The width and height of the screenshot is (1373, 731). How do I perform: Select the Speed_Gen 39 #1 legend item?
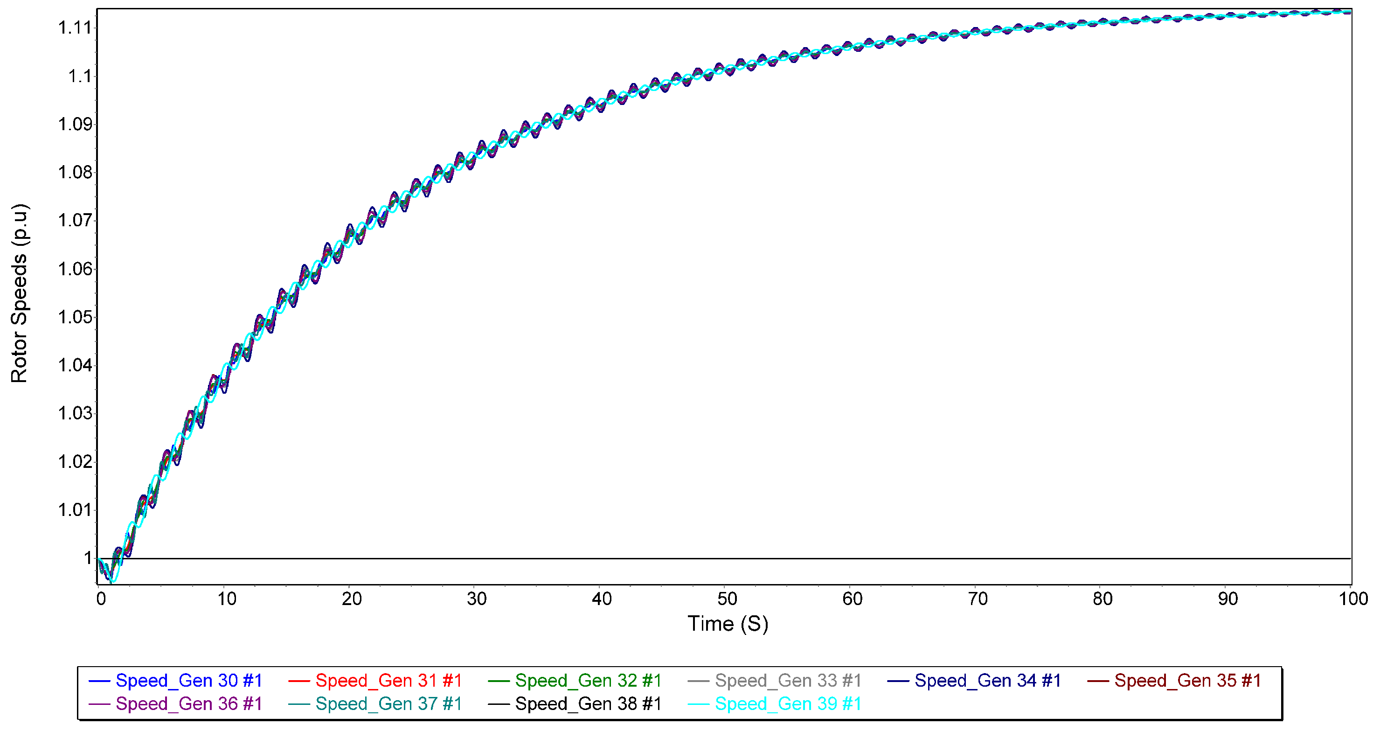(x=788, y=704)
